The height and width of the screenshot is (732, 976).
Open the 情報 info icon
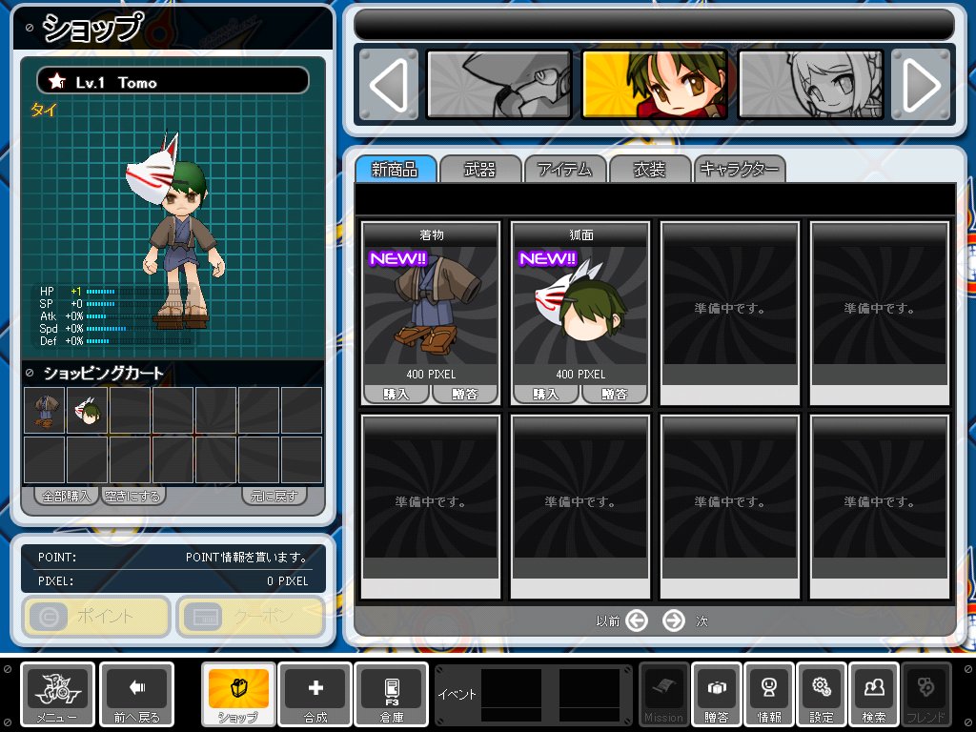[768, 688]
